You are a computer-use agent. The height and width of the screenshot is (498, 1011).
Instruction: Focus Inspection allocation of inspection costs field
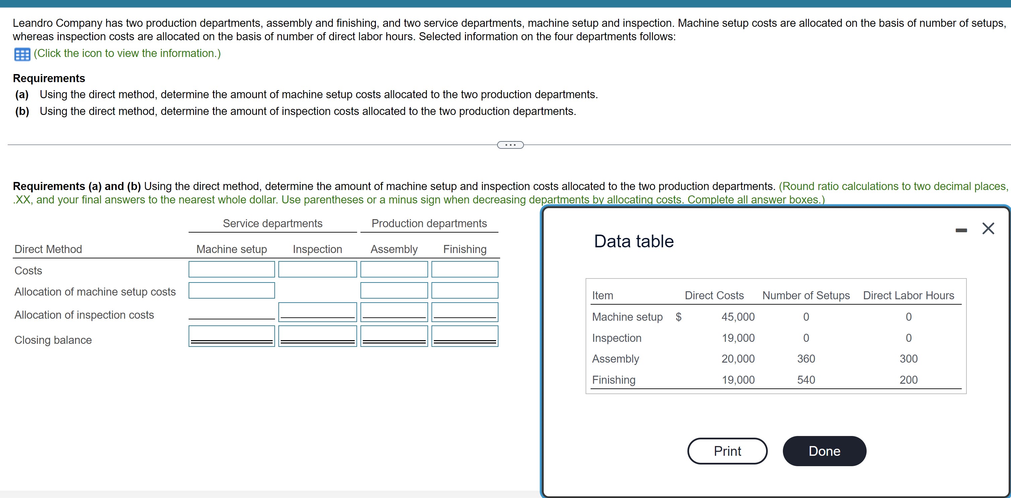pos(317,311)
